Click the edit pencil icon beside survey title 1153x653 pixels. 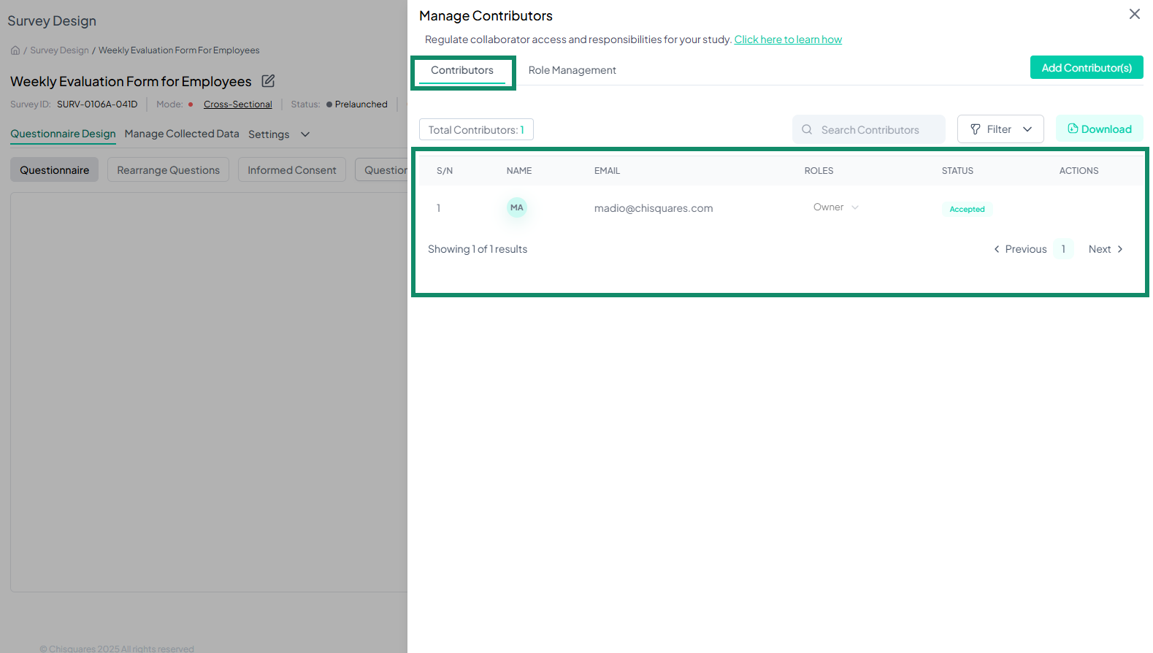[268, 81]
